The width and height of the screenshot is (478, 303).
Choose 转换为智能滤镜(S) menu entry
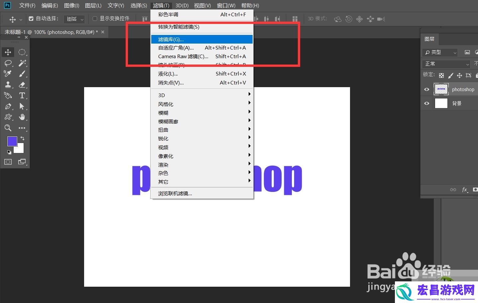[x=202, y=27]
